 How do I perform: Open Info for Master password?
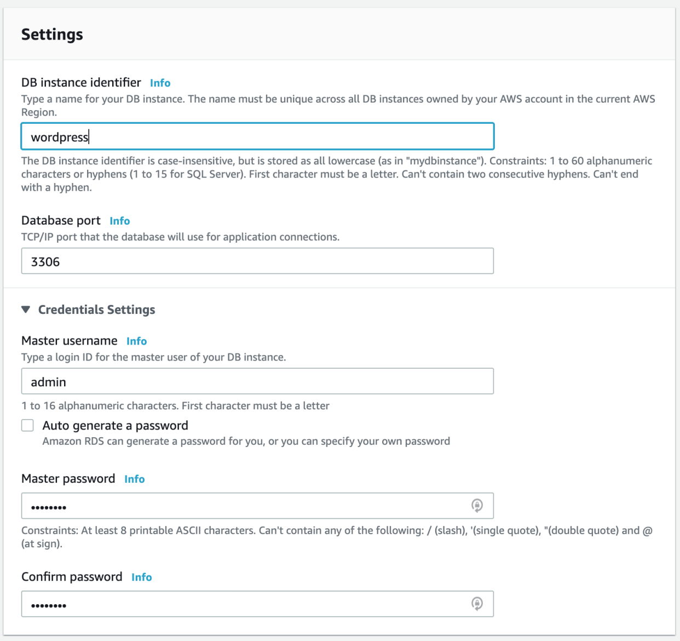[x=134, y=479]
